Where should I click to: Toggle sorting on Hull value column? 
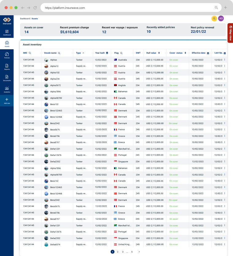point(159,53)
